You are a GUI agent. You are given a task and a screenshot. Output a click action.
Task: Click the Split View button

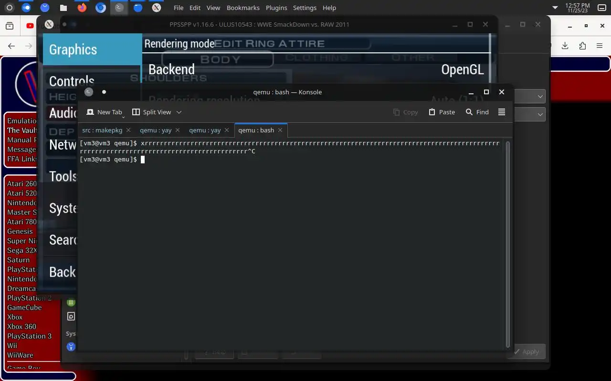[151, 112]
